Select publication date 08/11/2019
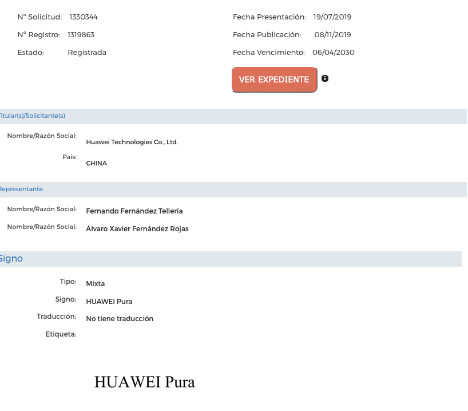The image size is (468, 411). point(332,35)
